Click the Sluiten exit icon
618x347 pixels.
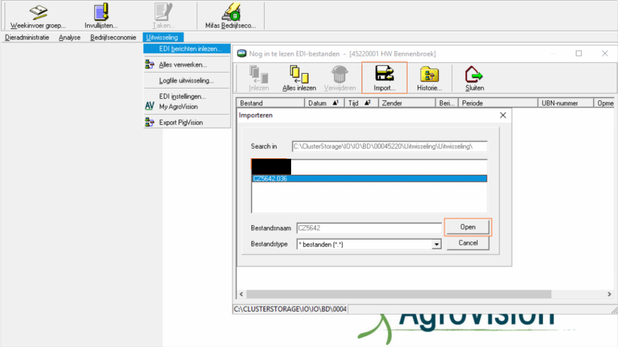[x=474, y=74]
